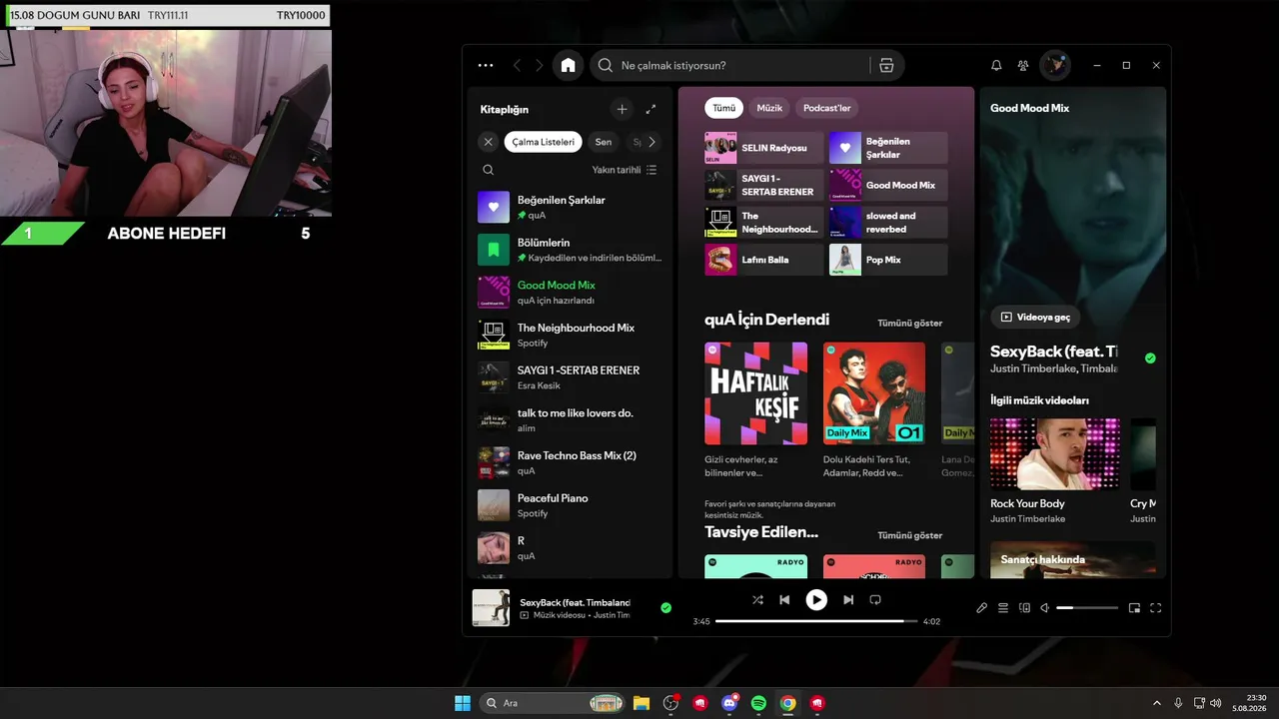Open the Peaceful Piano playlist
The width and height of the screenshot is (1279, 719).
570,505
